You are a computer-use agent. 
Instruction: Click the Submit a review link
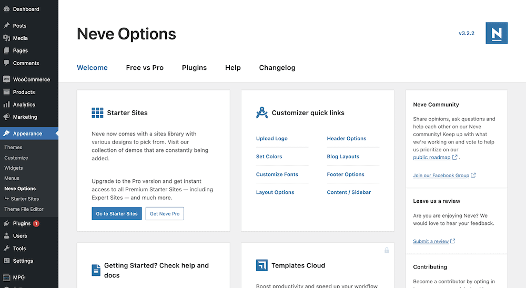[x=431, y=241]
